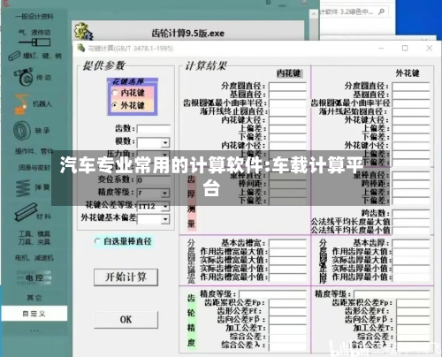
Task: Open the 弹簧 spring category icon
Action: [x=23, y=187]
